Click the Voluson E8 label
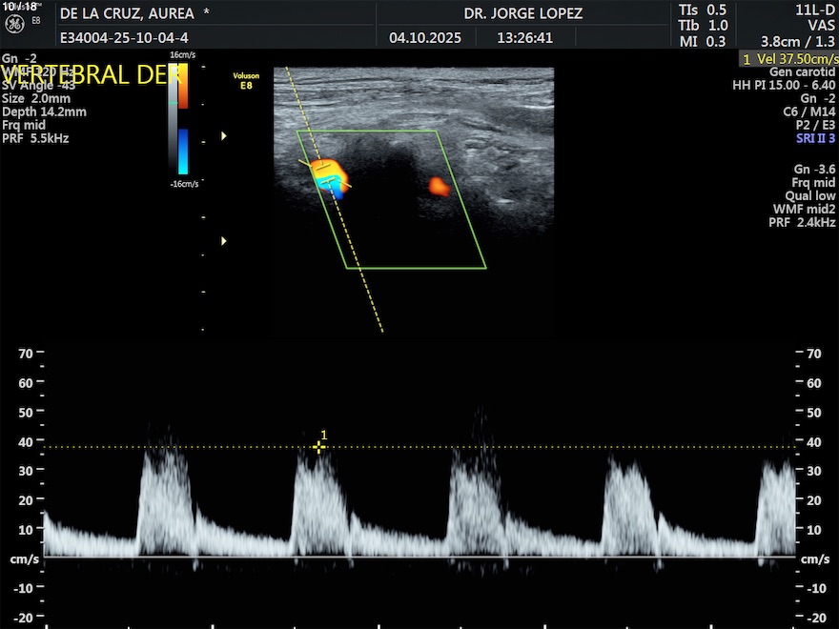The height and width of the screenshot is (629, 839). [x=246, y=79]
